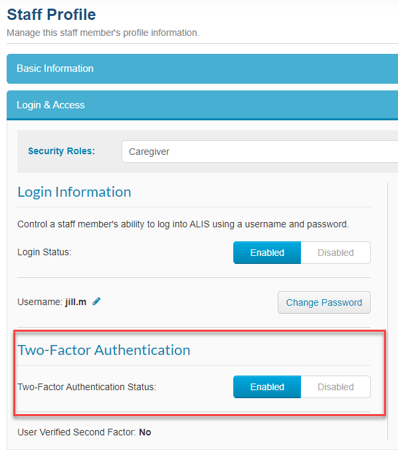Screen dimensions: 398x452
Task: Click the pencil icon to edit username
Action: (x=96, y=302)
